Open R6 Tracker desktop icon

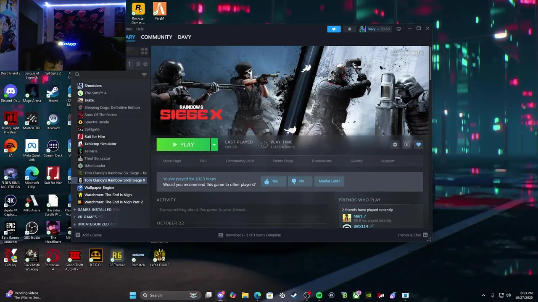click(x=117, y=258)
